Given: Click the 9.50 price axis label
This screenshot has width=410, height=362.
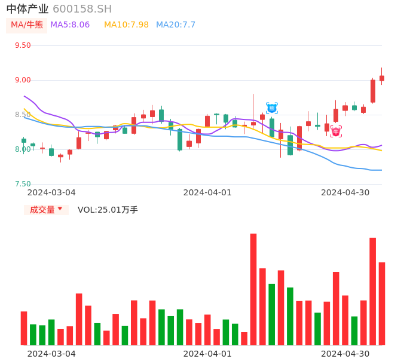Looking at the screenshot, I should pyautogui.click(x=22, y=45).
